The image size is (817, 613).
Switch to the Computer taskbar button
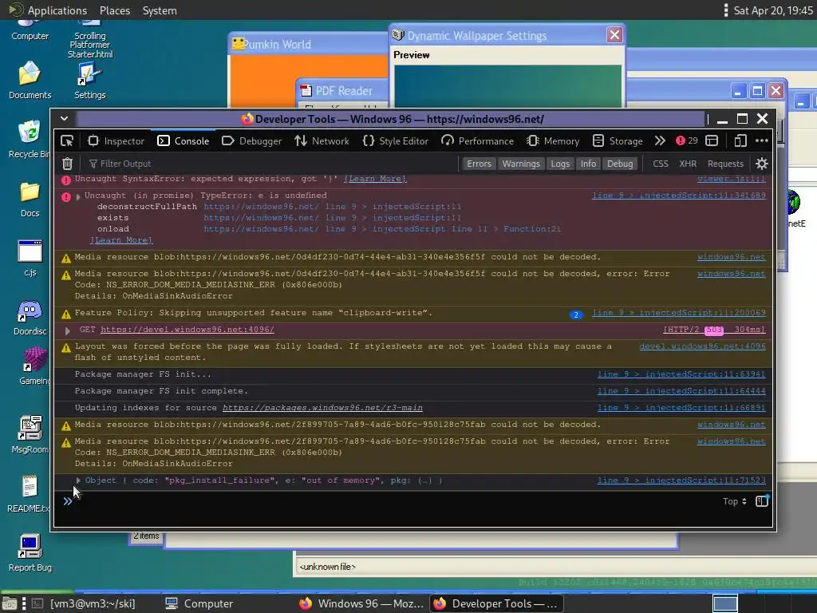click(x=199, y=603)
